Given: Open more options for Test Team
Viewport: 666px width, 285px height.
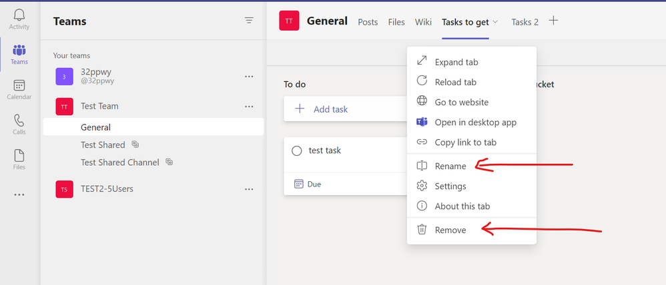Looking at the screenshot, I should tap(249, 107).
